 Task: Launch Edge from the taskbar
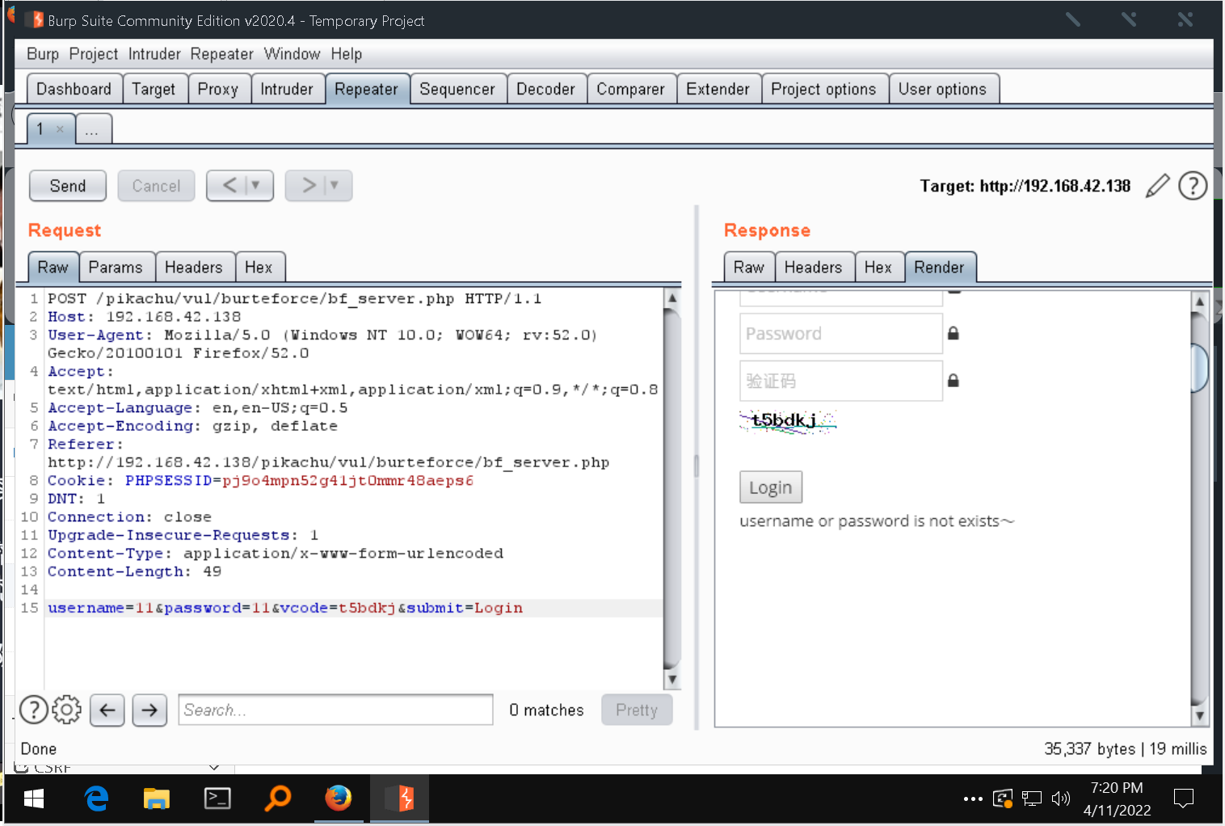96,799
